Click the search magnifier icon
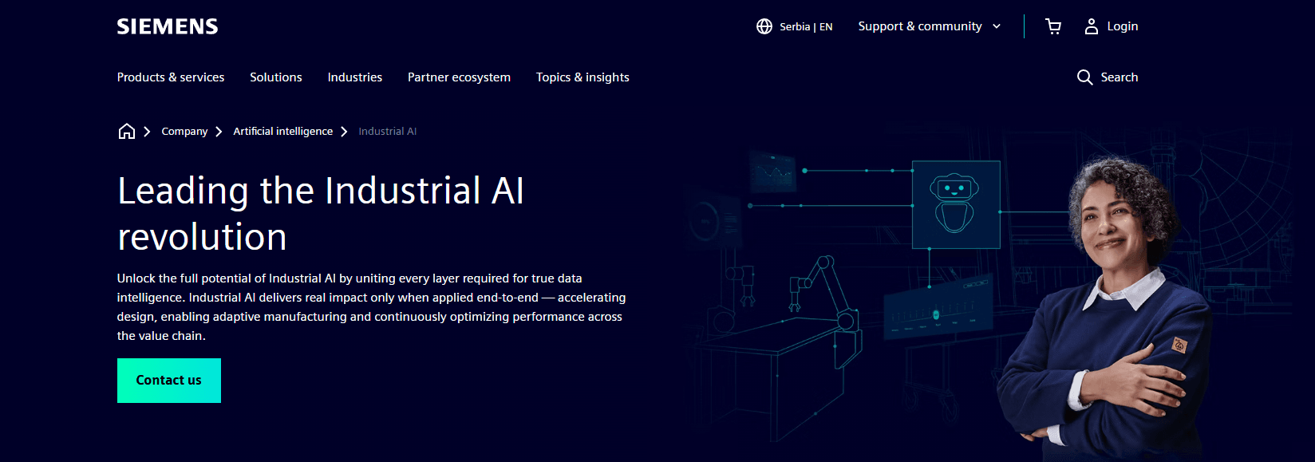 coord(1084,77)
